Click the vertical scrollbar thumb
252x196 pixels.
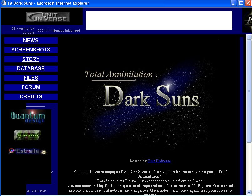[249, 91]
